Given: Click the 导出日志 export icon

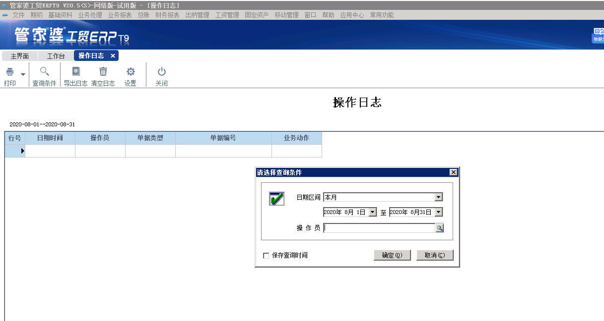Looking at the screenshot, I should (76, 71).
